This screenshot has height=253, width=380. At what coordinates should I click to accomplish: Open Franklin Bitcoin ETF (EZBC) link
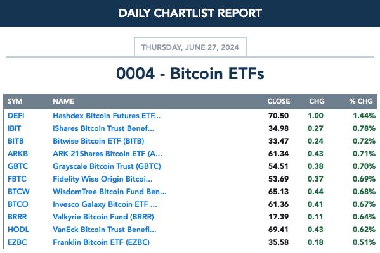(102, 242)
